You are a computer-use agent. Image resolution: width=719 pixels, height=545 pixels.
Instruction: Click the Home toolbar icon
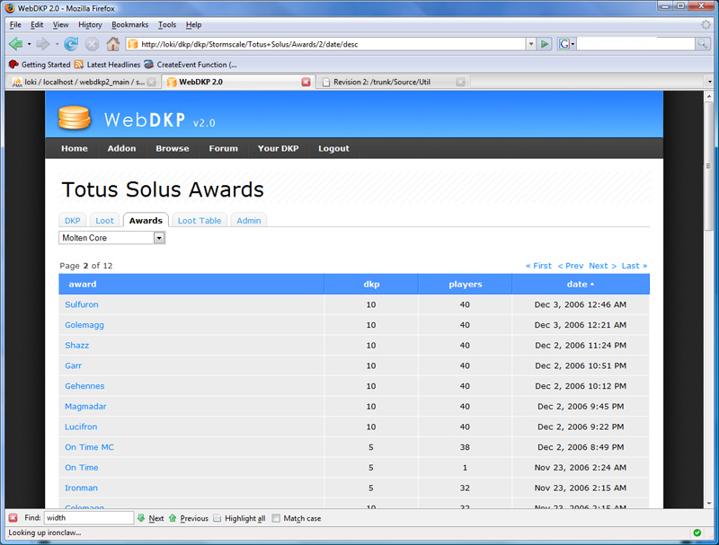113,44
